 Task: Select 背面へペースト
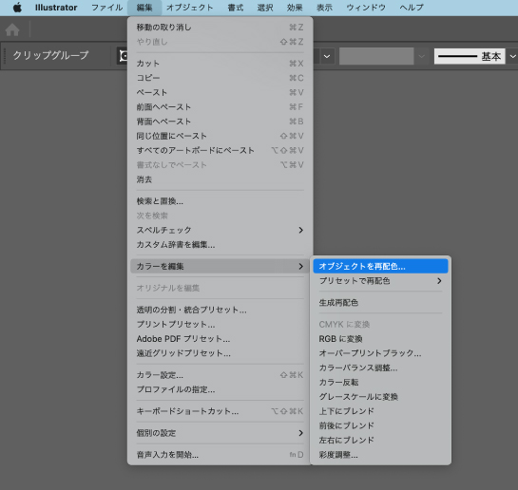pos(220,122)
